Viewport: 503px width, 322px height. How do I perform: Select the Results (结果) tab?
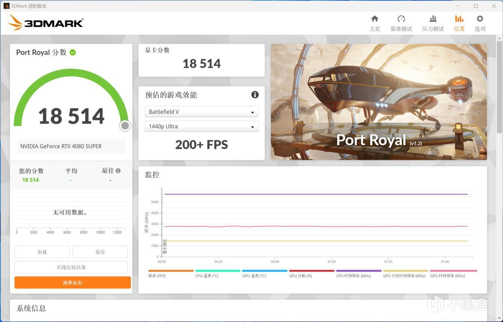459,23
